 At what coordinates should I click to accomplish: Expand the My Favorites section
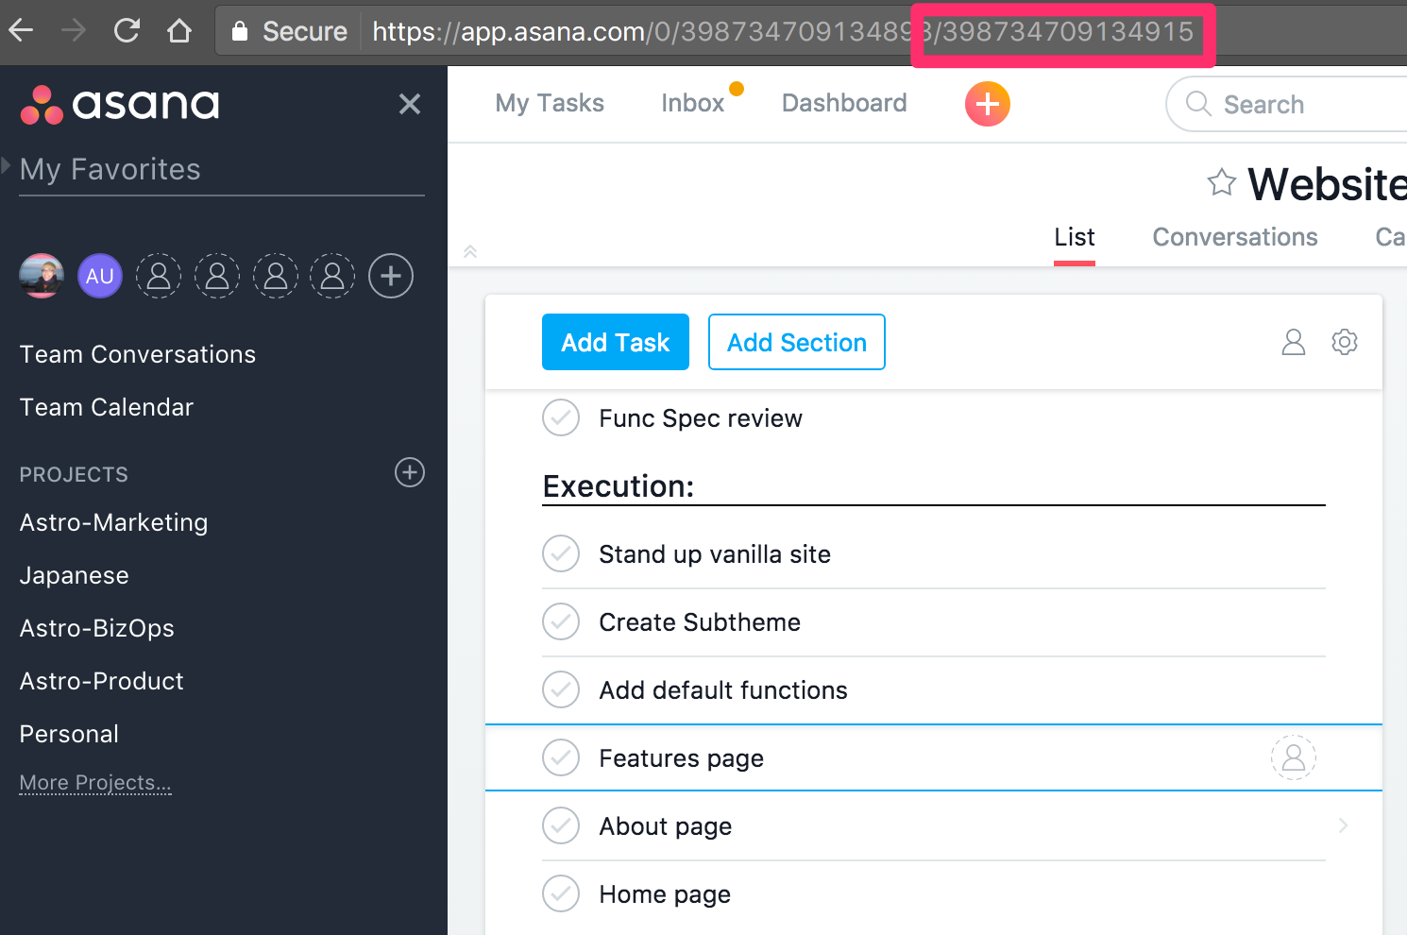[8, 166]
